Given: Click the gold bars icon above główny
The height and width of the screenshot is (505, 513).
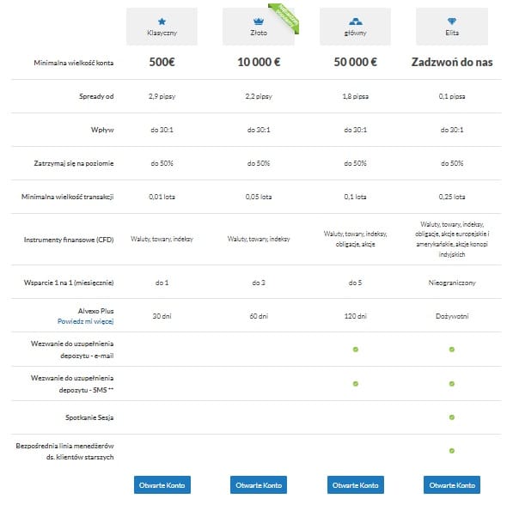Looking at the screenshot, I should pyautogui.click(x=355, y=21).
